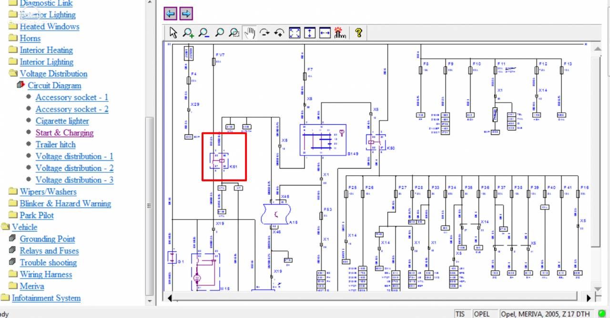Open help with the question mark icon
This screenshot has width=610, height=318.
click(359, 32)
